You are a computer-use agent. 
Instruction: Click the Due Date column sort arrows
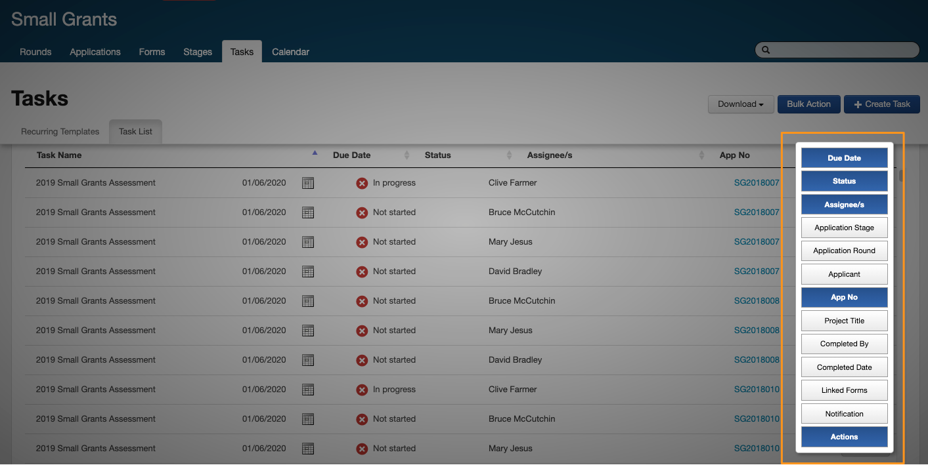tap(407, 155)
